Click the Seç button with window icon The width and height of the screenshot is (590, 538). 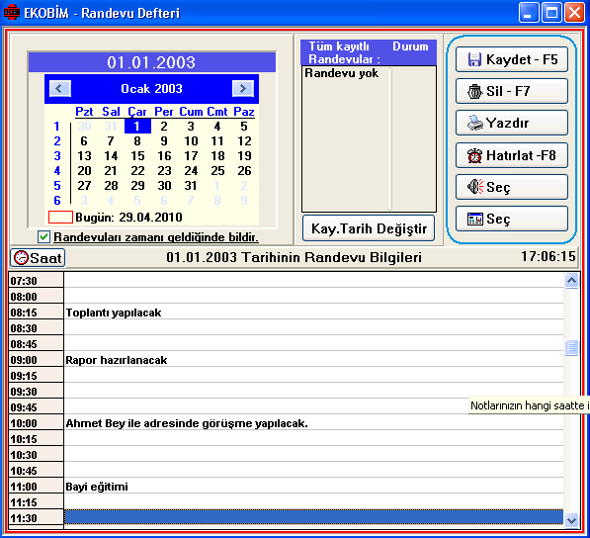[x=511, y=219]
